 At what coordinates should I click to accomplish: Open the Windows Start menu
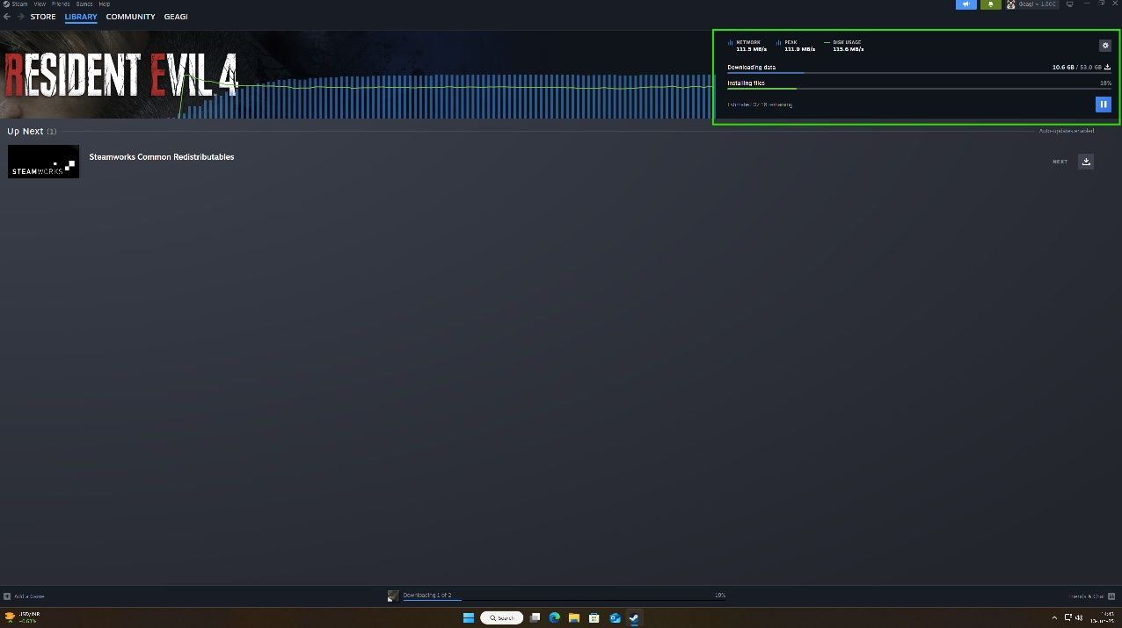[469, 617]
